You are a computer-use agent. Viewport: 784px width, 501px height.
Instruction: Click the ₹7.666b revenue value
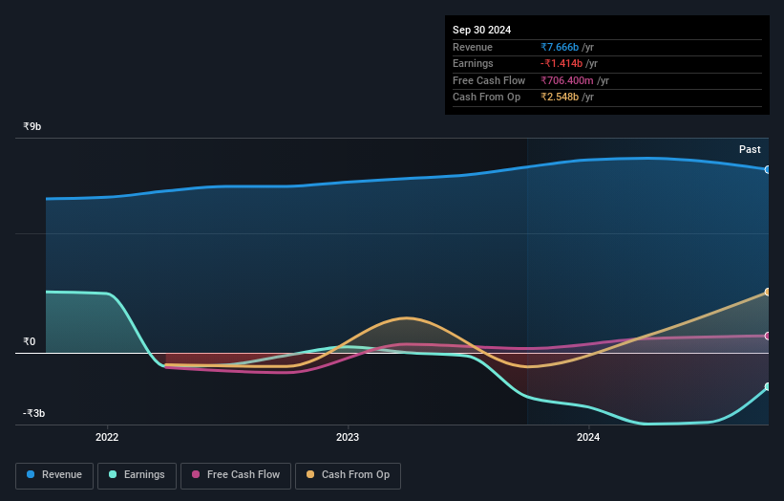click(x=560, y=47)
